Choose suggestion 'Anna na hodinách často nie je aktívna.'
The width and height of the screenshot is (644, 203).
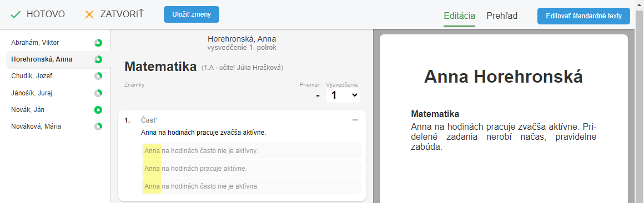click(251, 186)
